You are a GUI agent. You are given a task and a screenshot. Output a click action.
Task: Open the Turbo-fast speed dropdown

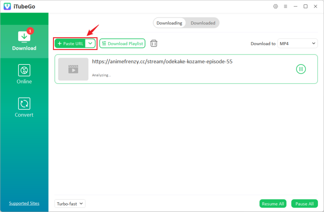70,204
